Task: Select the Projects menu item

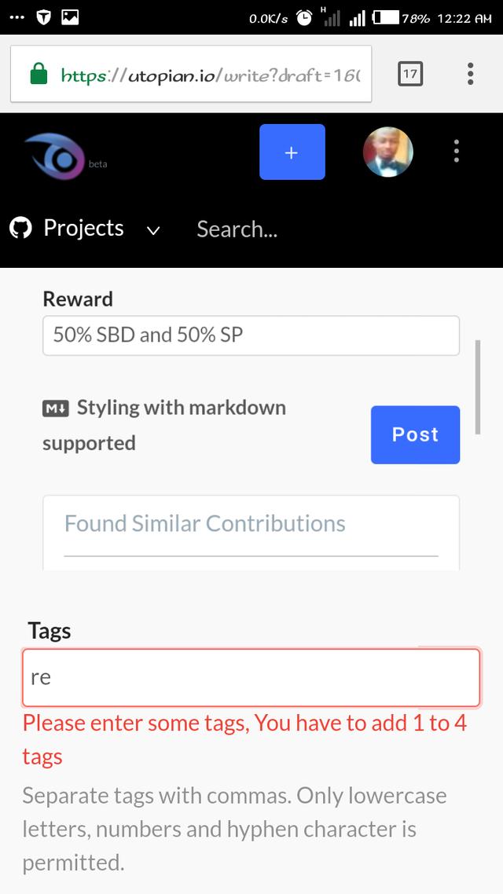Action: 83,229
